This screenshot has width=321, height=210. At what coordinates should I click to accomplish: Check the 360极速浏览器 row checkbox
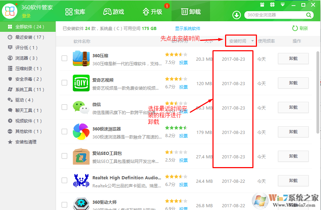[x=64, y=132]
